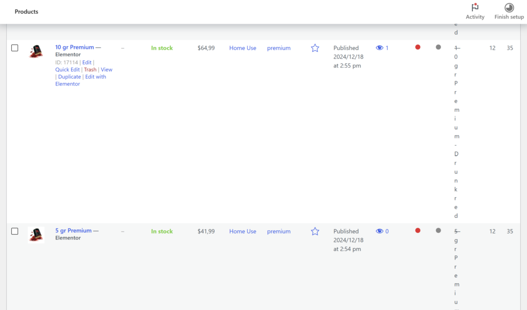
Task: Click the published date at 2:55 pm
Action: [348, 57]
